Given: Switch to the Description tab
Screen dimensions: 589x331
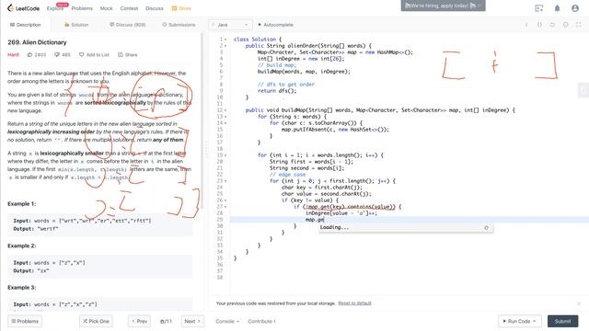Looking at the screenshot, I should click(x=26, y=25).
